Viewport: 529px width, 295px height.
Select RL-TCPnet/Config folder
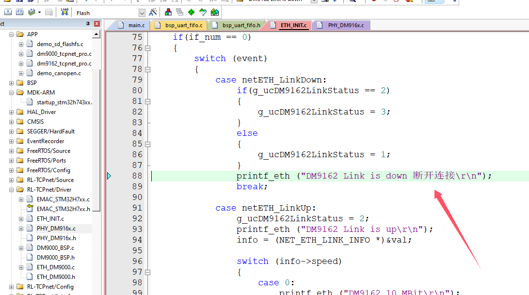click(x=50, y=287)
